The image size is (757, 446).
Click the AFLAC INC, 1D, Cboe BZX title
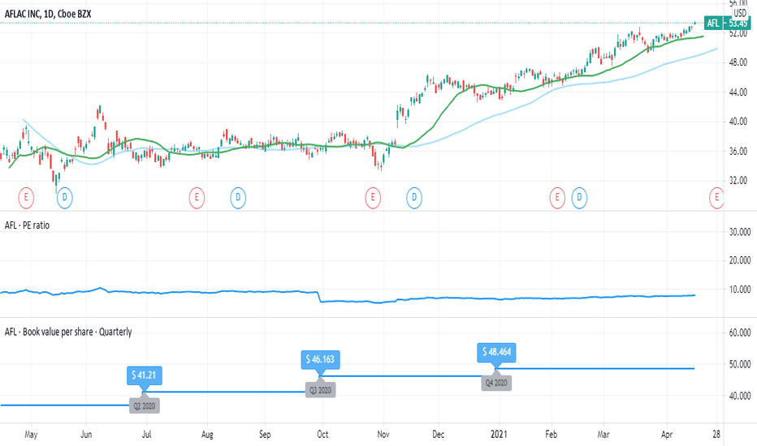click(48, 14)
